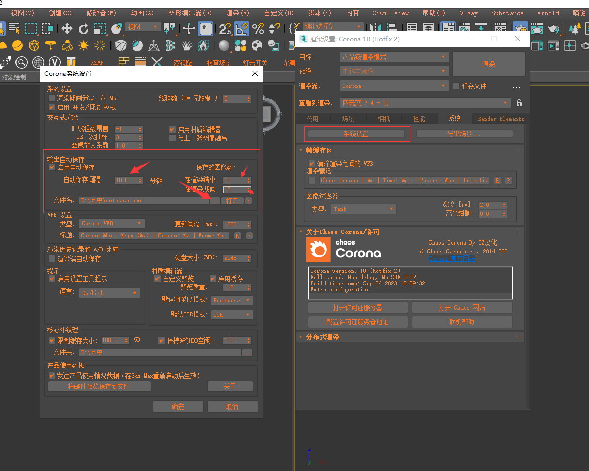Screen dimensions: 589x471
Task: Toggle 'Save file' checkbox in Render Setup
Action: (x=456, y=86)
